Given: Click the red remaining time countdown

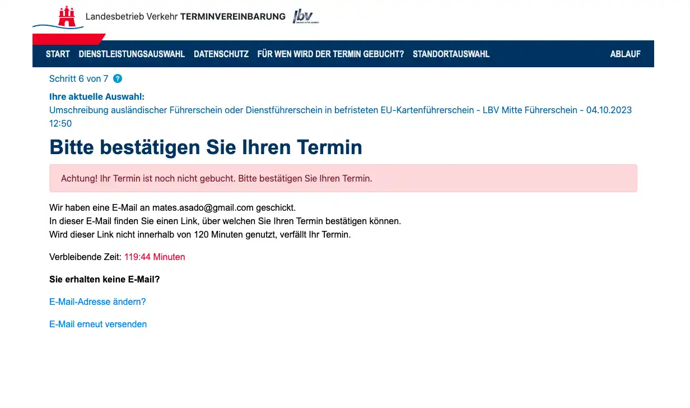Looking at the screenshot, I should (x=155, y=257).
